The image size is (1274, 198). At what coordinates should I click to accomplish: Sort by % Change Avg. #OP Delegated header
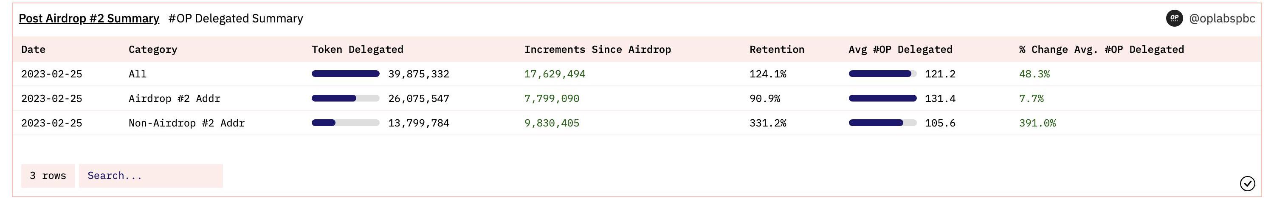coord(1102,49)
